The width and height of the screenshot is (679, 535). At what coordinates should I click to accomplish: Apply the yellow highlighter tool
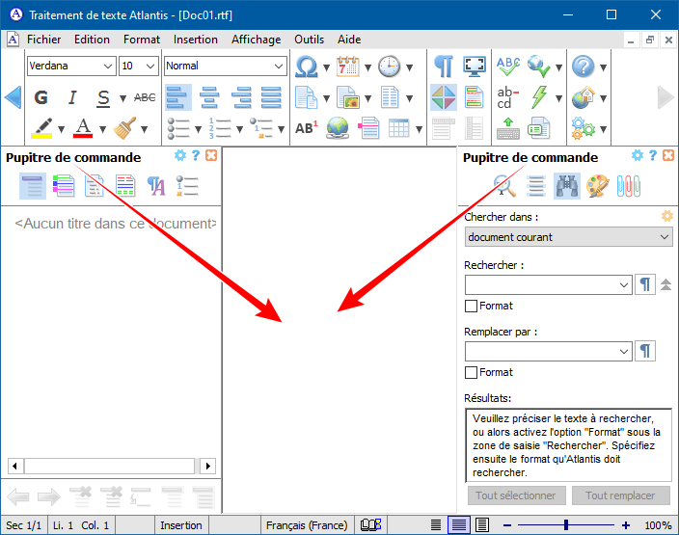click(x=41, y=127)
